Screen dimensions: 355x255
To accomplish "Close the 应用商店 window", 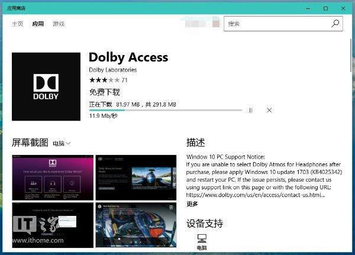I will (x=343, y=8).
